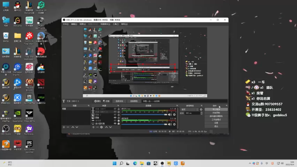Move the selected source up
The width and height of the screenshot is (297, 167).
click(107, 127)
